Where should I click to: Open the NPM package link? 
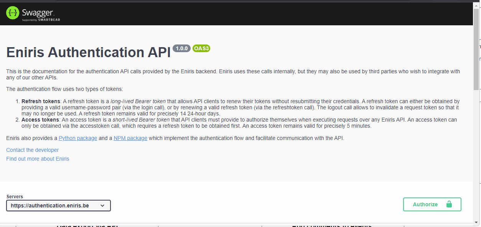pos(130,138)
